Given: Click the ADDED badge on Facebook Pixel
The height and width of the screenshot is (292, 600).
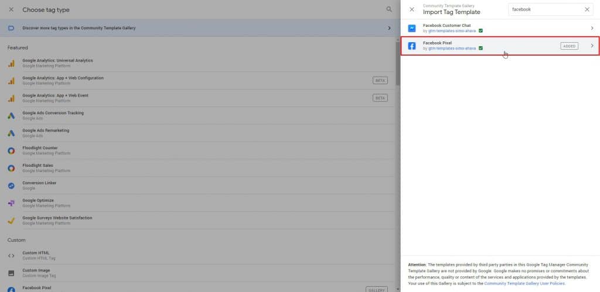Looking at the screenshot, I should click(x=570, y=46).
